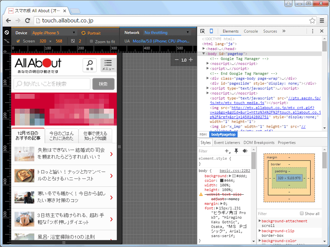Expand the head element in DOM tree
Screen dimensions: 330x247
pos(204,49)
